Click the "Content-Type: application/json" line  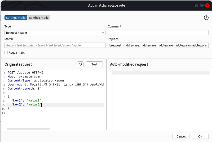pyautogui.click(x=36, y=80)
